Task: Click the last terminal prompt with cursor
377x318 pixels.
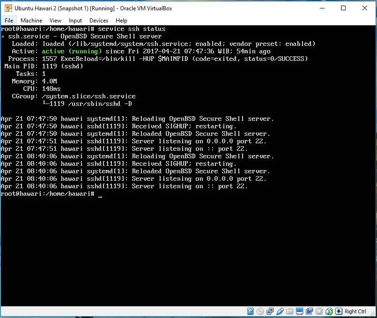Action: pos(52,194)
